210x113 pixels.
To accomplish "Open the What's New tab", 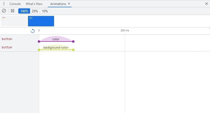I will point(34,4).
